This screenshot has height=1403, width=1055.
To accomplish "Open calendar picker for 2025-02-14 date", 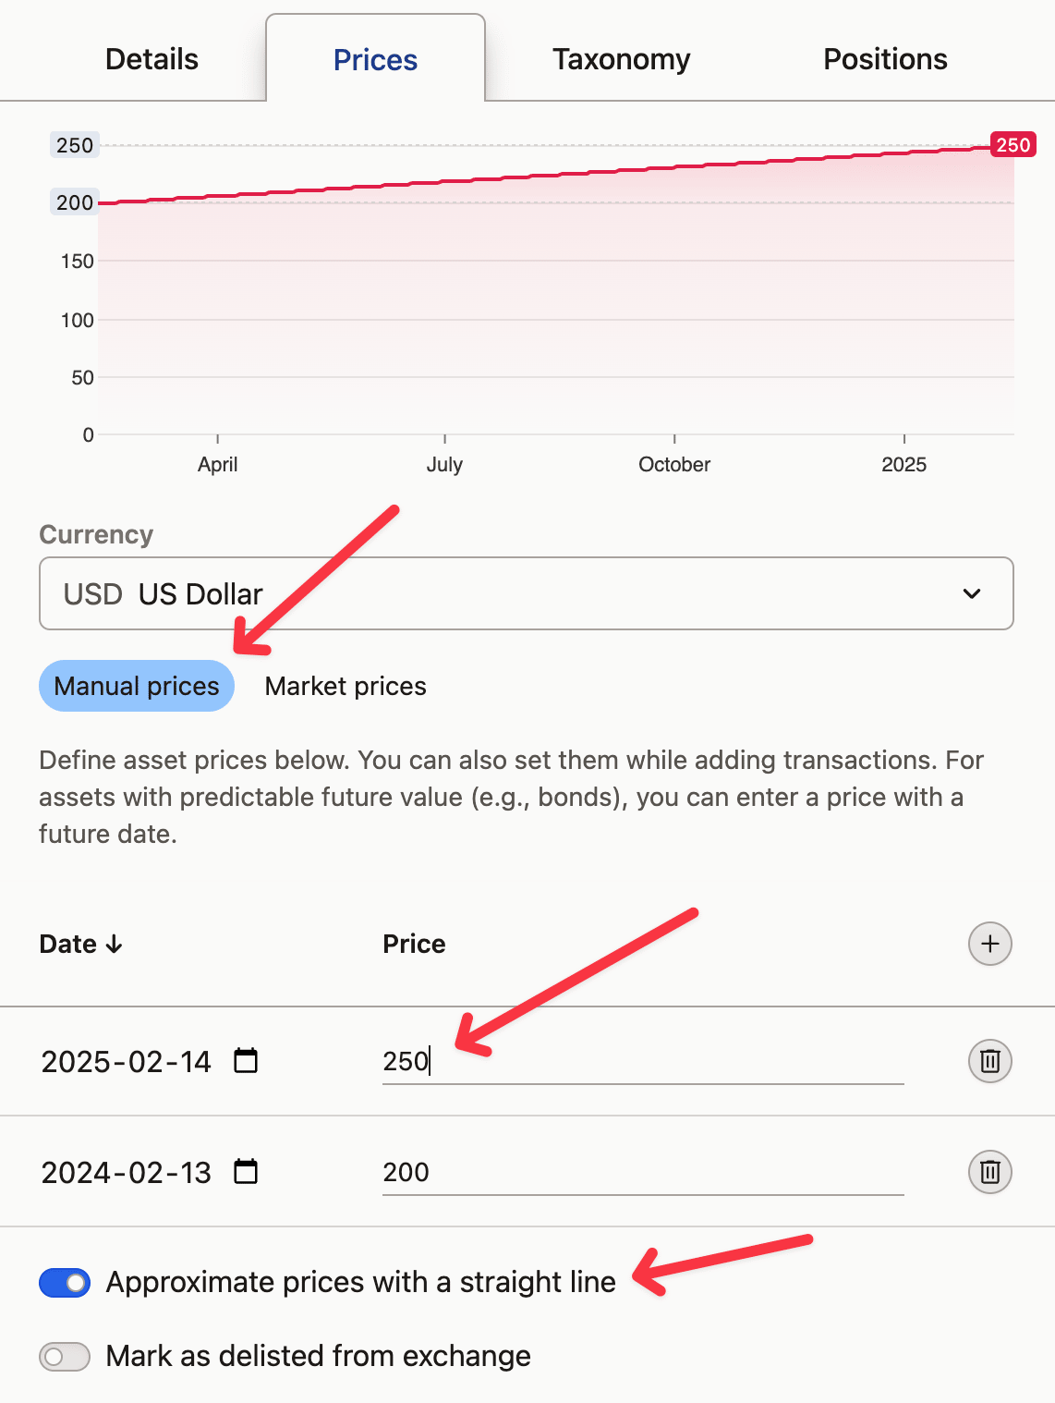I will (246, 1060).
